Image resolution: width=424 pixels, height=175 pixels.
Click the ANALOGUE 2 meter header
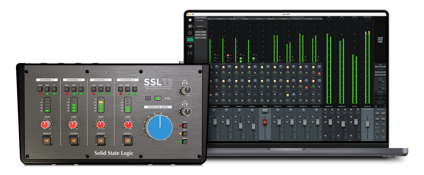[226, 19]
